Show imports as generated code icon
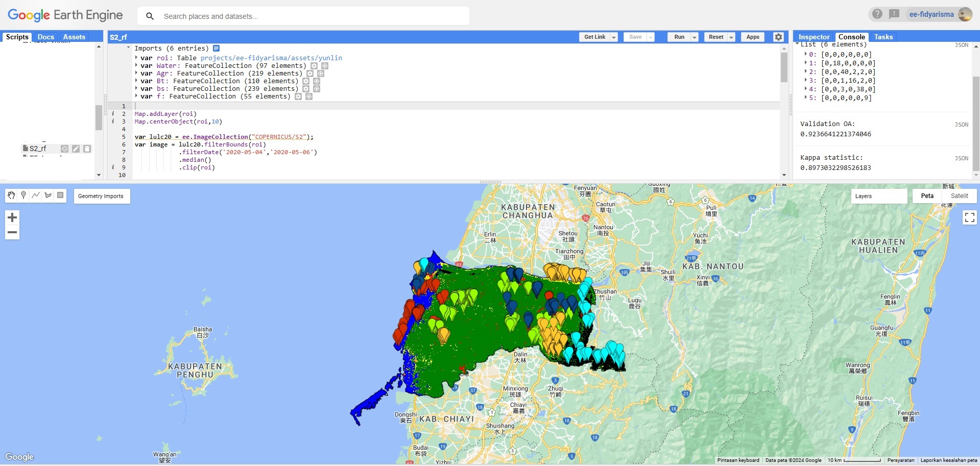This screenshot has width=980, height=466. click(216, 48)
